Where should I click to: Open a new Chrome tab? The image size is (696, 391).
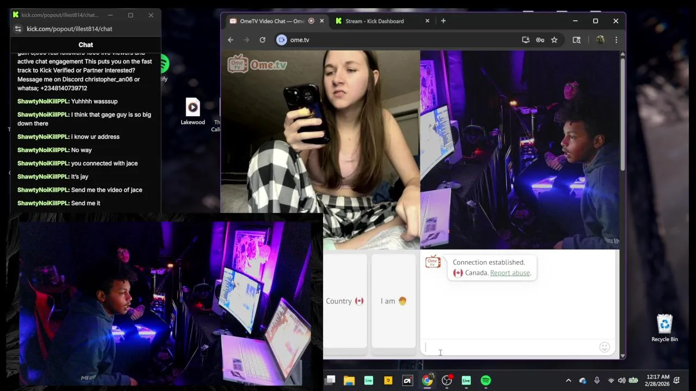point(443,21)
